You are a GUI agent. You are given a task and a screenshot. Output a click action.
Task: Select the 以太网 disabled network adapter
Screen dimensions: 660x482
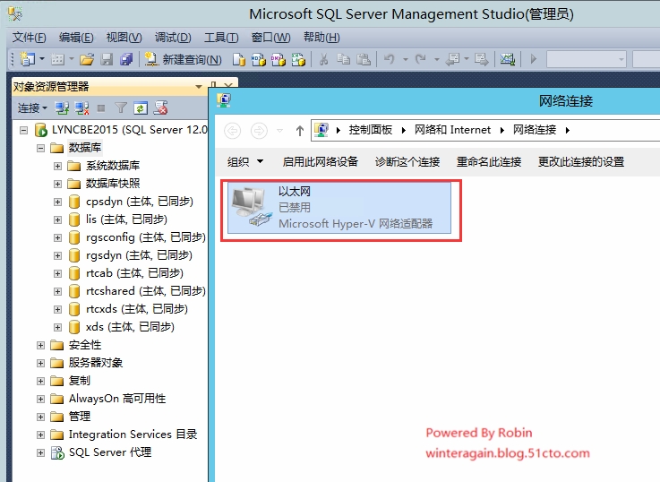(x=339, y=208)
